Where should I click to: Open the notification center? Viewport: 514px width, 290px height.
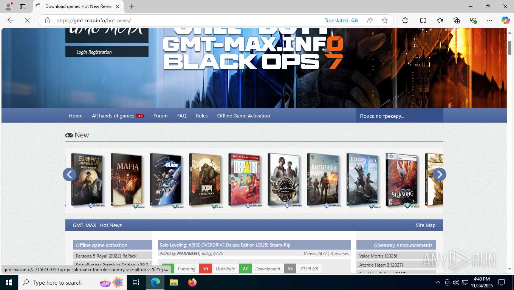(x=502, y=282)
